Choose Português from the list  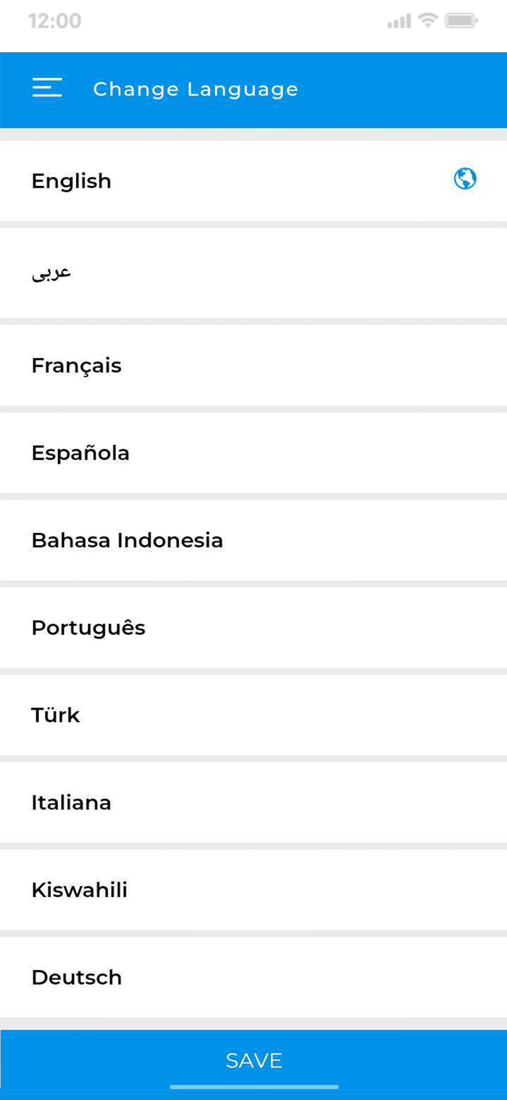(88, 628)
